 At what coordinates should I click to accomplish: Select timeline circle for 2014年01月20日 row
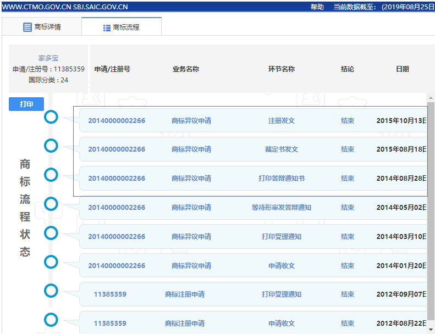click(51, 262)
